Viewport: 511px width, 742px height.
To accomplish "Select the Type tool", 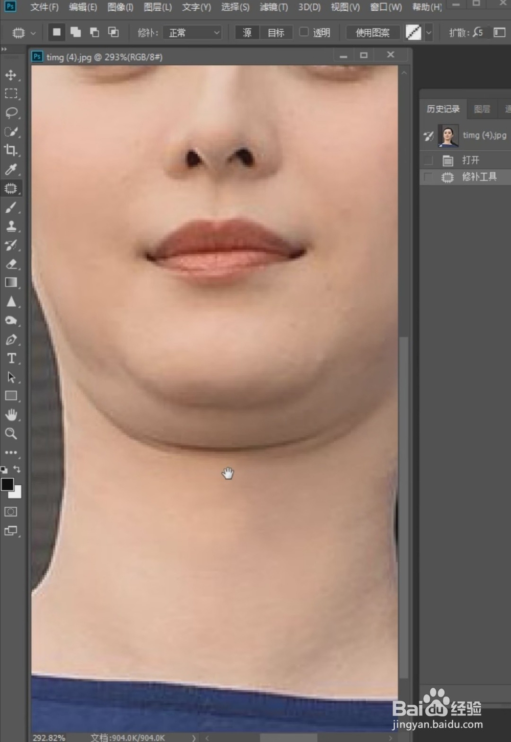I will pos(11,358).
